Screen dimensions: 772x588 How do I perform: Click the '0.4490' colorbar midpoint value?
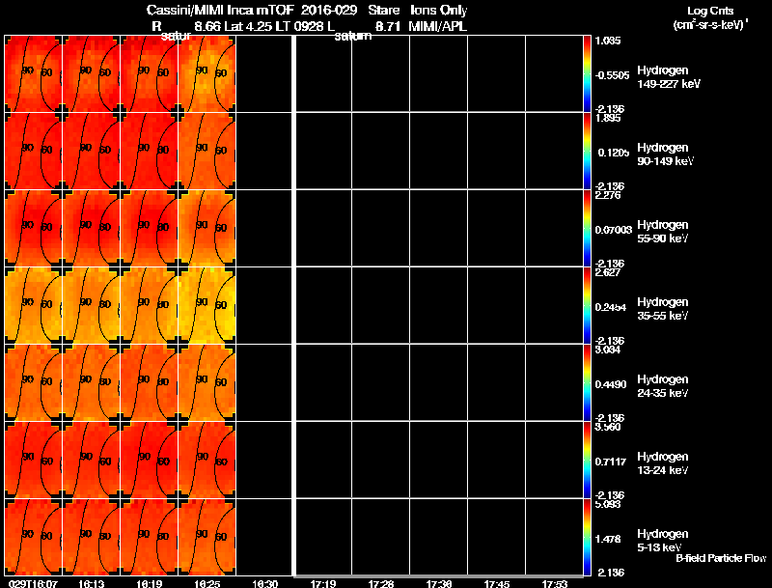click(611, 384)
